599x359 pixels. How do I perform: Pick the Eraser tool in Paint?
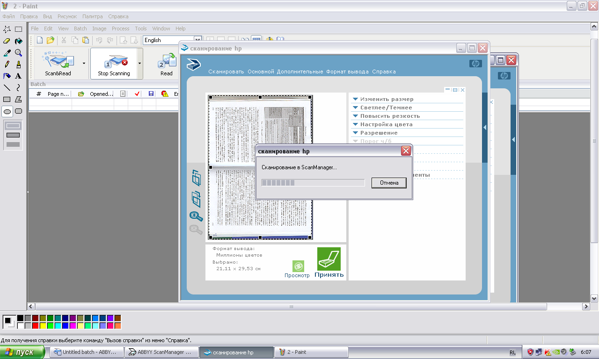pos(7,41)
